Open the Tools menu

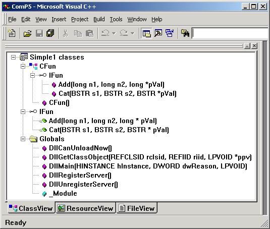[x=116, y=19]
